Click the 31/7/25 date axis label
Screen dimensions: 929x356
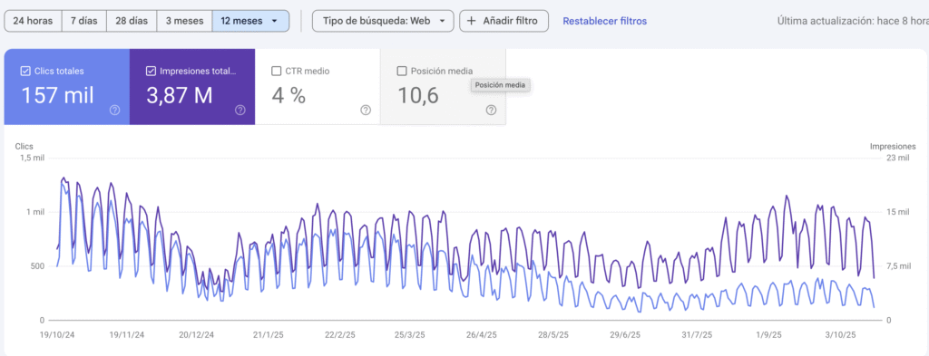pyautogui.click(x=696, y=334)
